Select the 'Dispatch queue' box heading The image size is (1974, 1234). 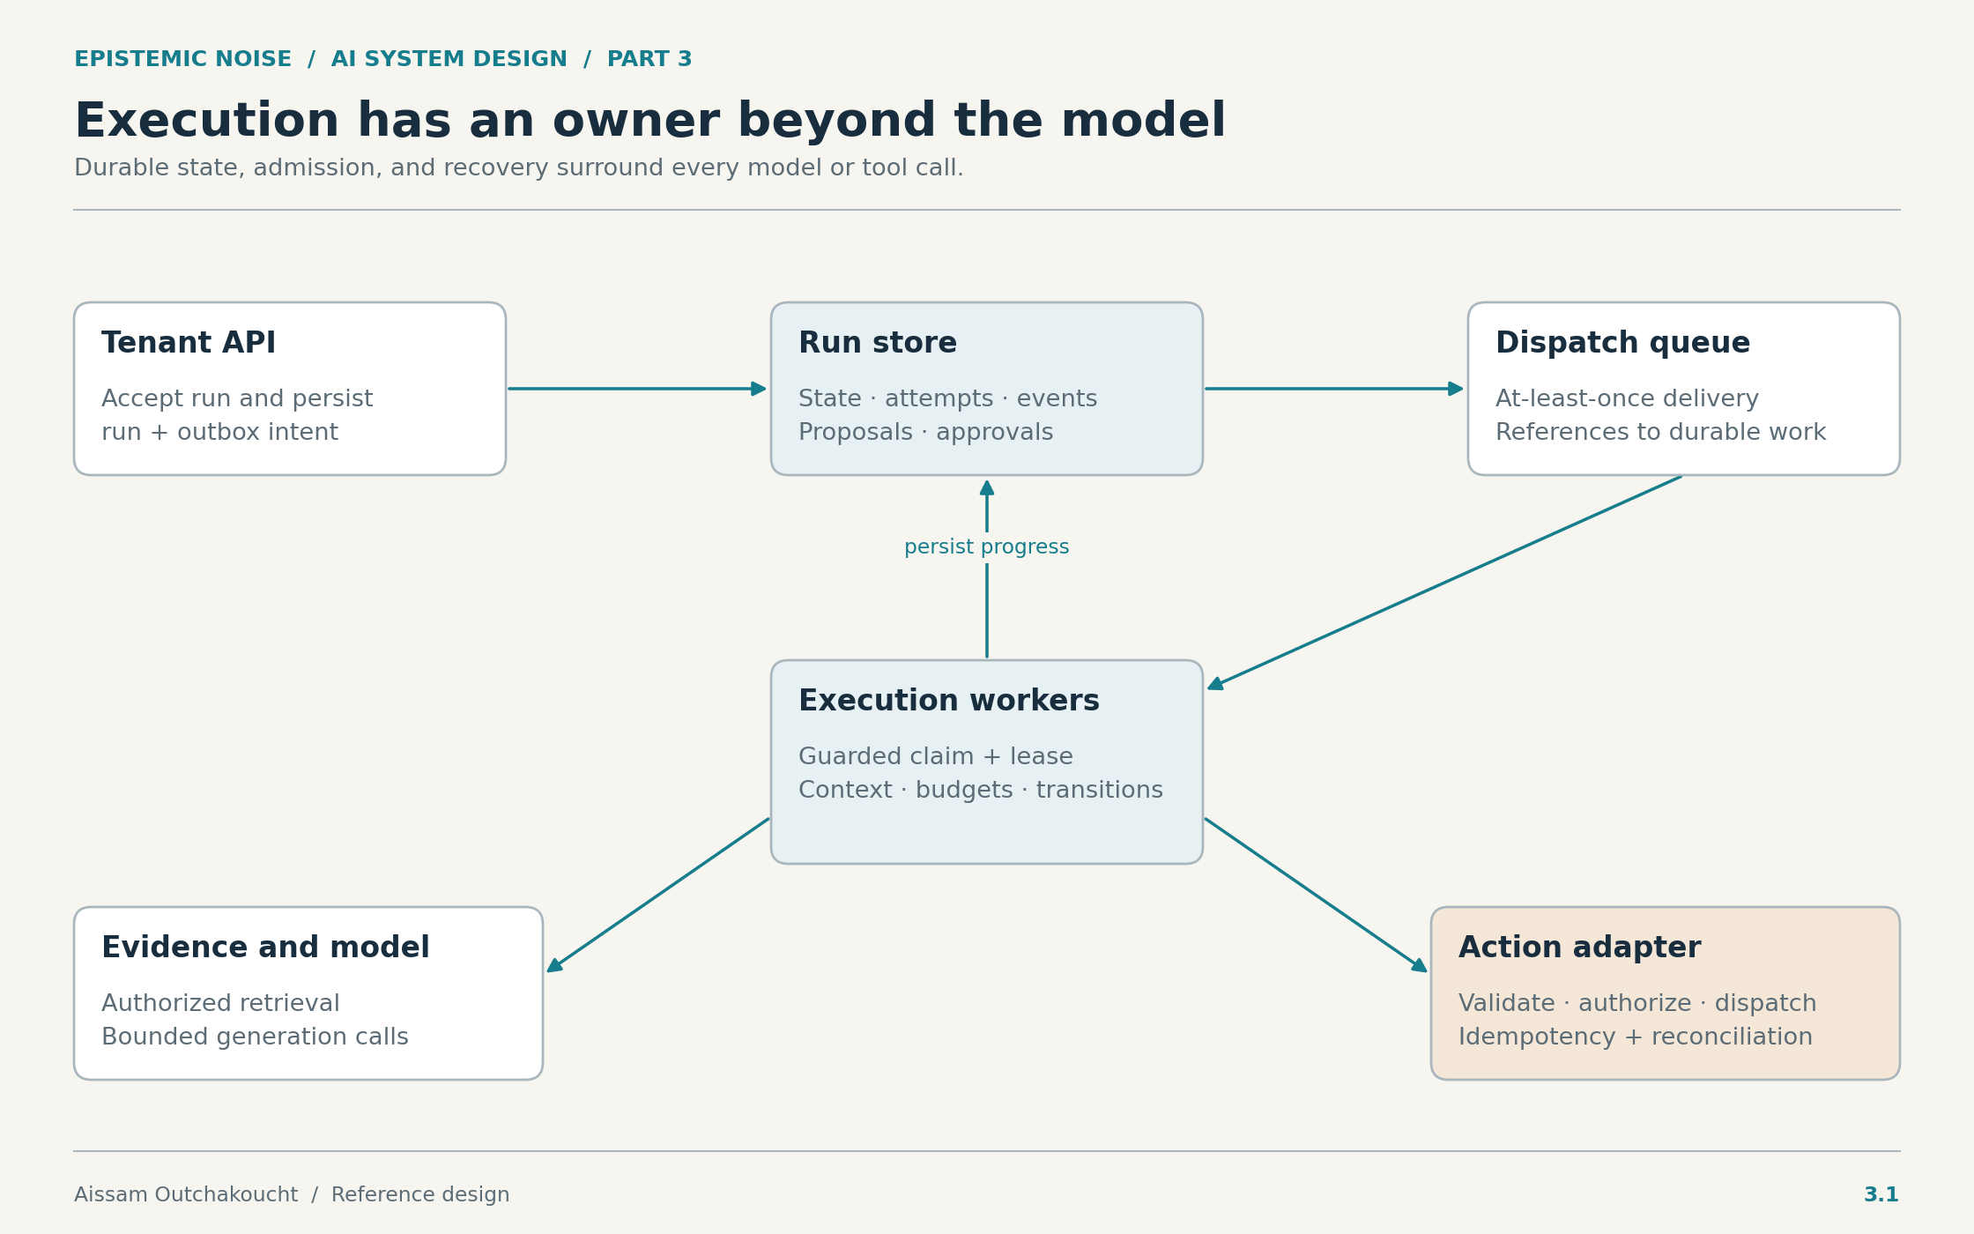tap(1623, 343)
